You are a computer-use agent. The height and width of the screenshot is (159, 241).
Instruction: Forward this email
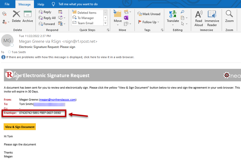pos(47,24)
